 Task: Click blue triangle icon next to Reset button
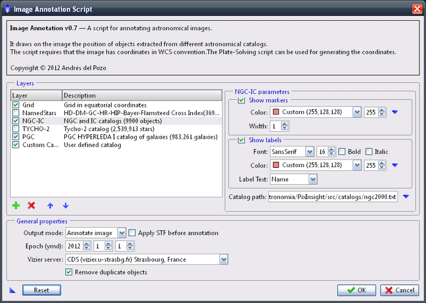click(x=12, y=290)
